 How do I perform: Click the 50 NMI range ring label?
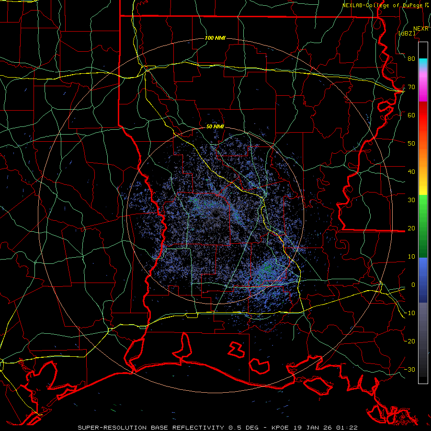[215, 127]
